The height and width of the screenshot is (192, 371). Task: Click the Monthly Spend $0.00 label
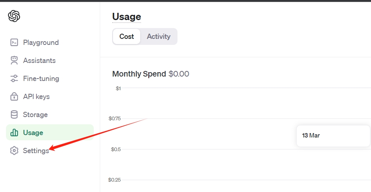point(150,74)
